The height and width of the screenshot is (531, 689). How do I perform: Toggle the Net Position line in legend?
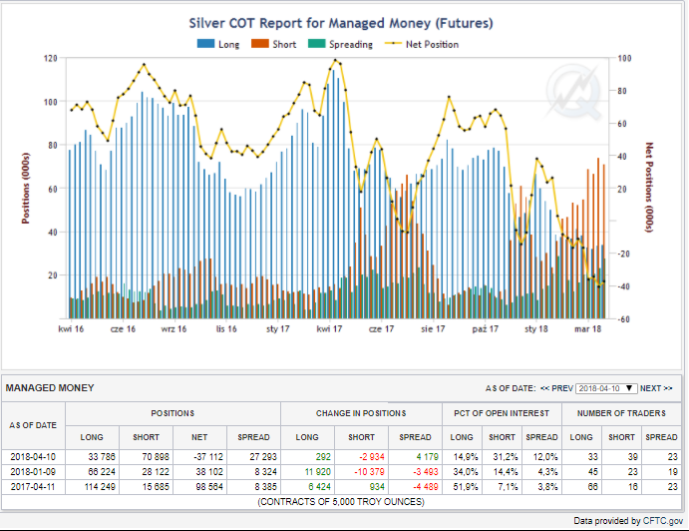pyautogui.click(x=422, y=44)
